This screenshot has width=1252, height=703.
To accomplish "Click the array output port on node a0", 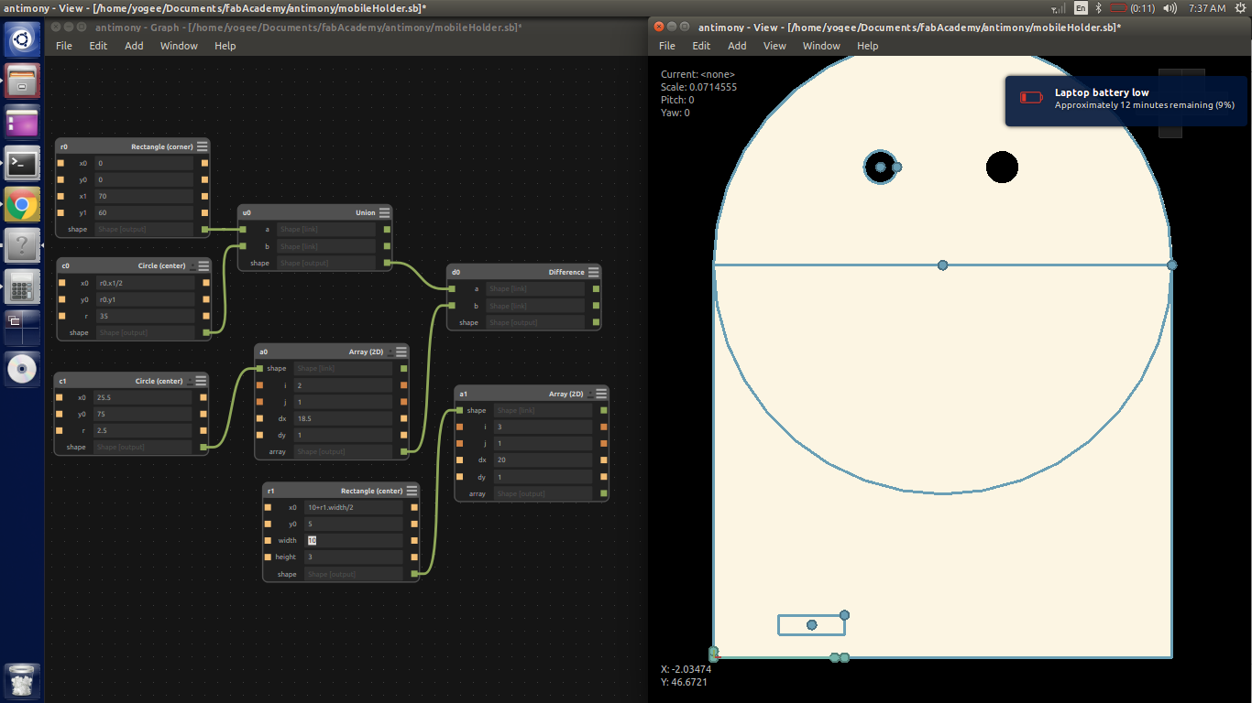I will (x=404, y=451).
